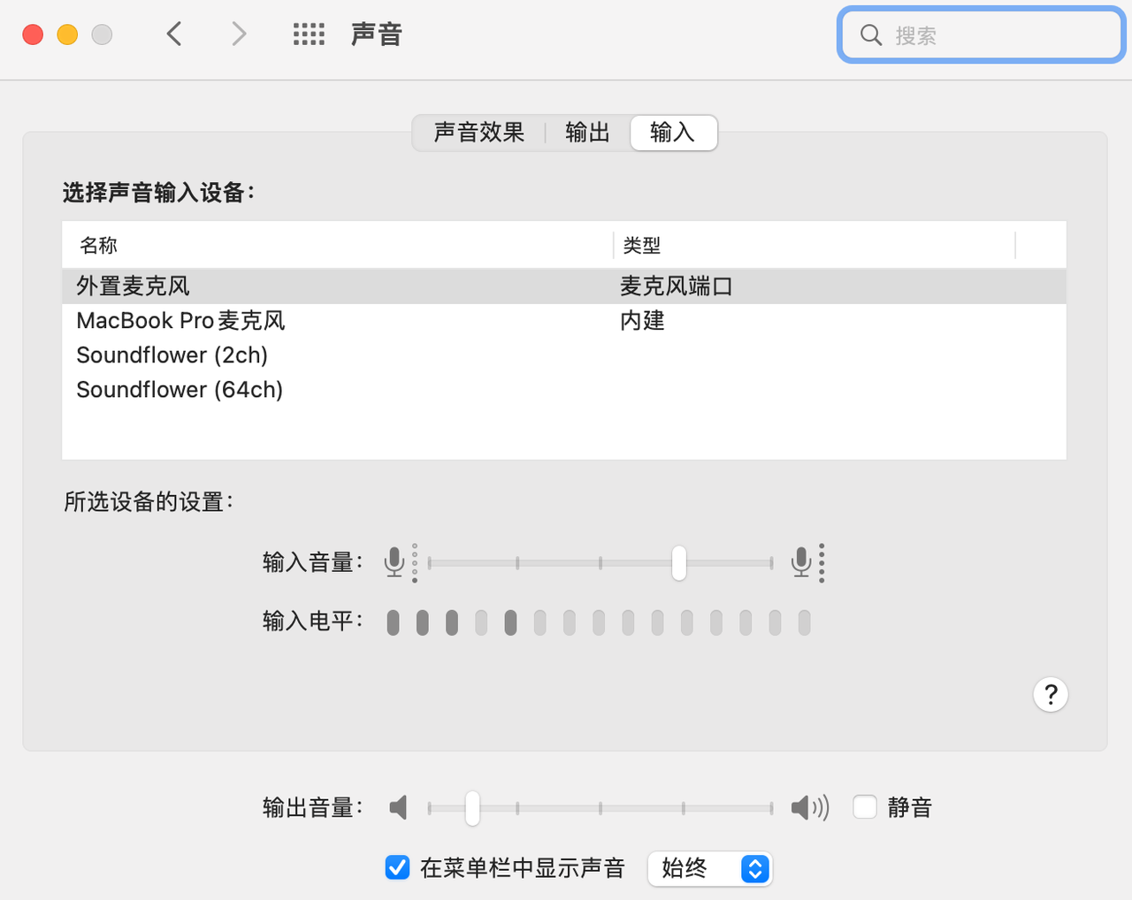The height and width of the screenshot is (900, 1132).
Task: Minimize the window with yellow button
Action: point(67,34)
